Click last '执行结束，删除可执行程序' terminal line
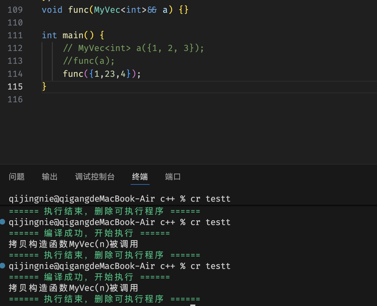 pyautogui.click(x=104, y=299)
